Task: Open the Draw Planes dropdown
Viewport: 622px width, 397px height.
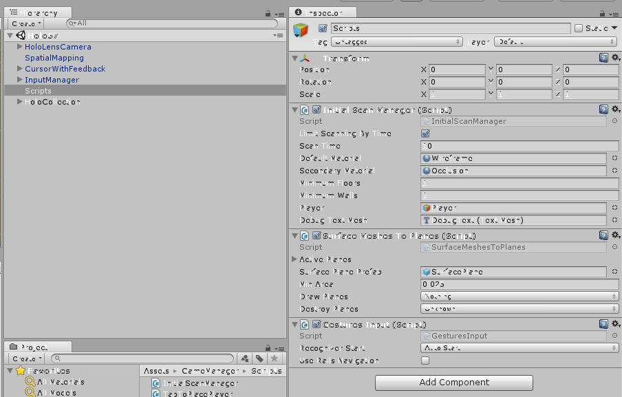Action: [519, 297]
